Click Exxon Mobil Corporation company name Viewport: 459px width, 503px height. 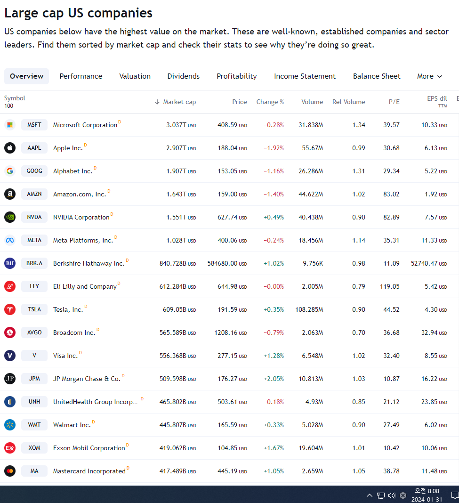coord(89,448)
